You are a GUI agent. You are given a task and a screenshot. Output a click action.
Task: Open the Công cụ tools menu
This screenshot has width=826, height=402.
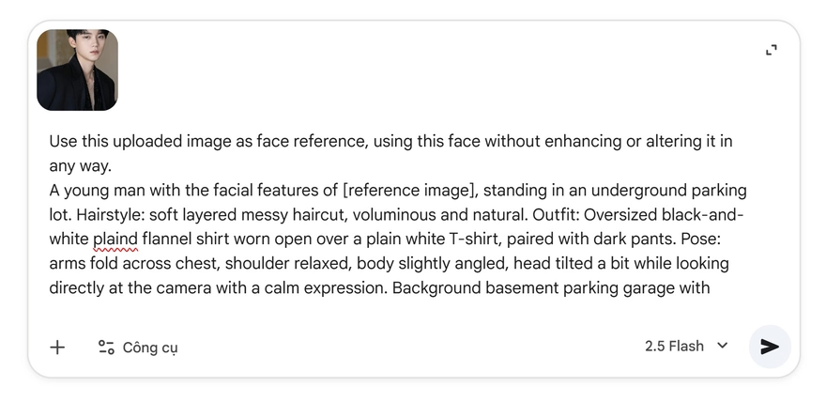[x=149, y=348]
